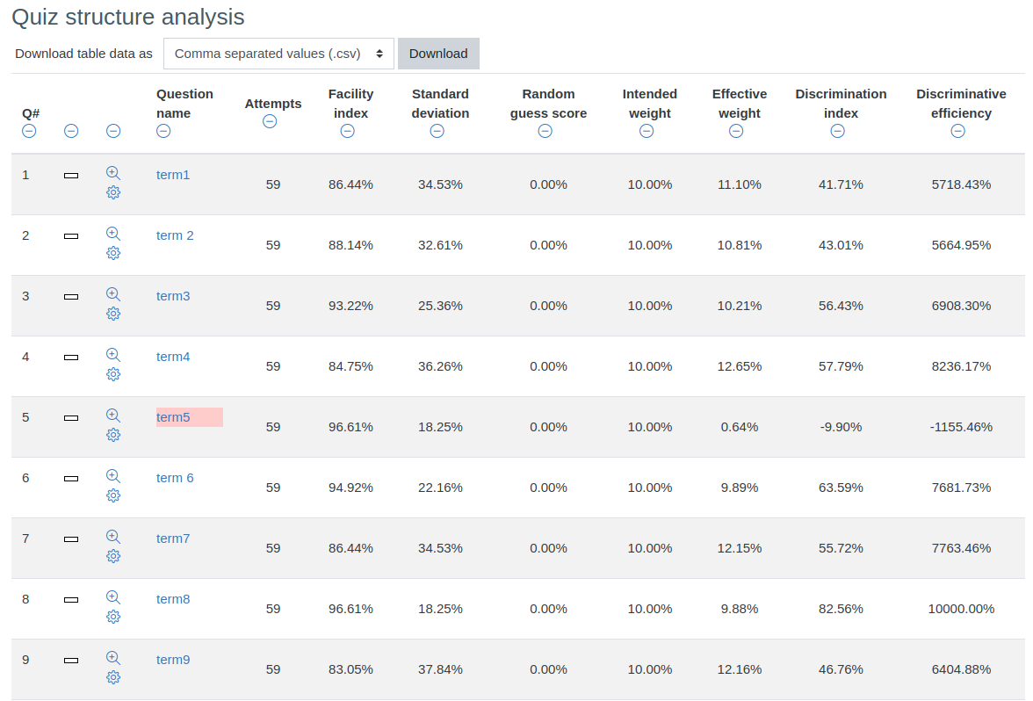Image resolution: width=1033 pixels, height=701 pixels.
Task: Click question type icon in row 1
Action: point(71,176)
